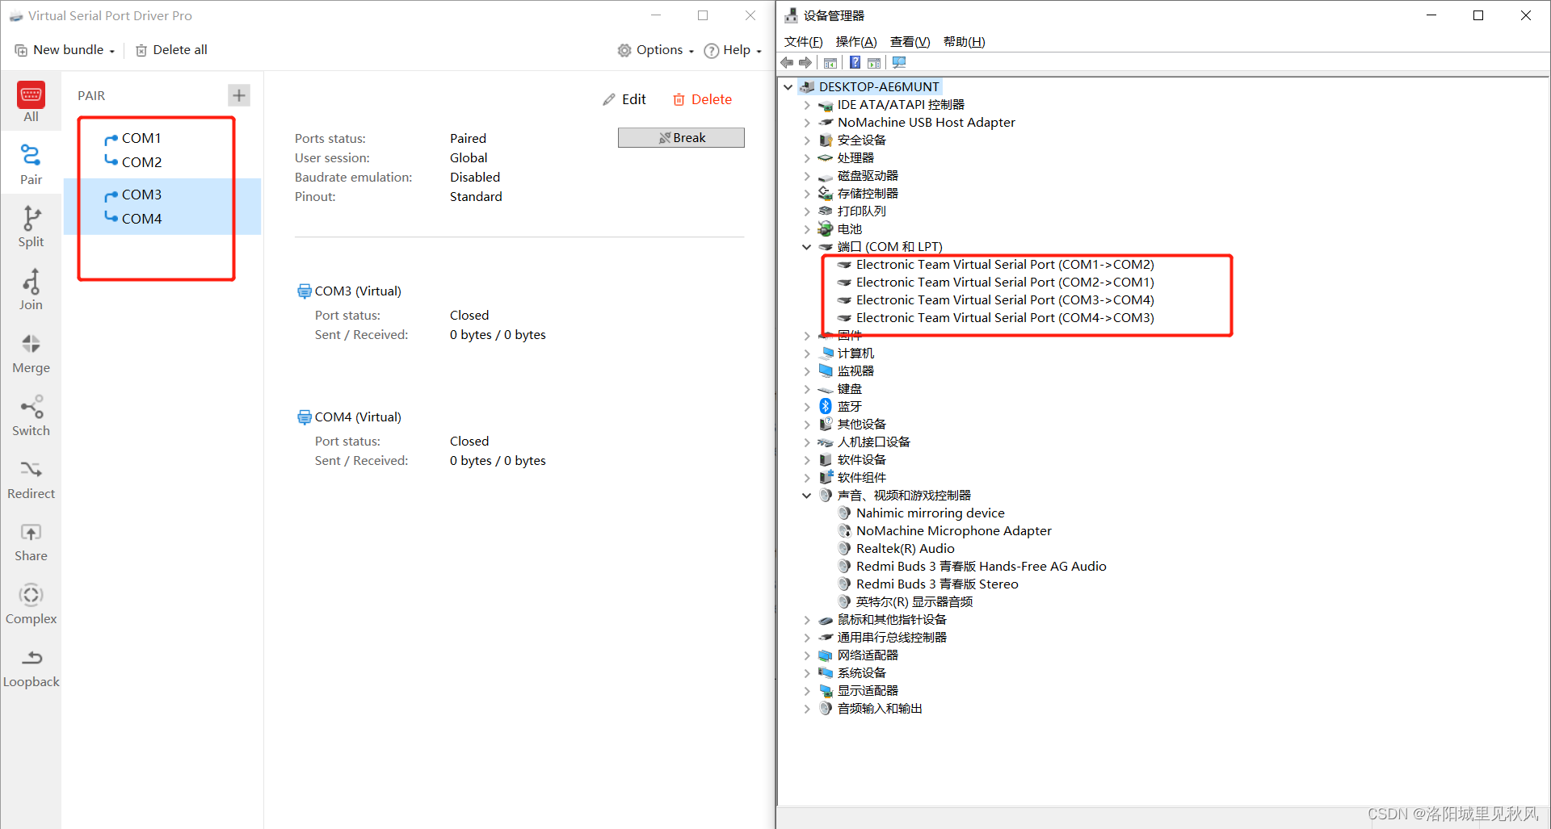
Task: Collapse the 端口 (COM 和 LPT) node
Action: tap(806, 247)
